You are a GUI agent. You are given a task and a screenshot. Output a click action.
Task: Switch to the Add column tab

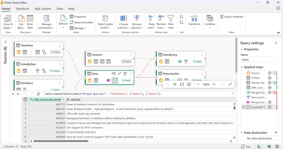(43, 9)
